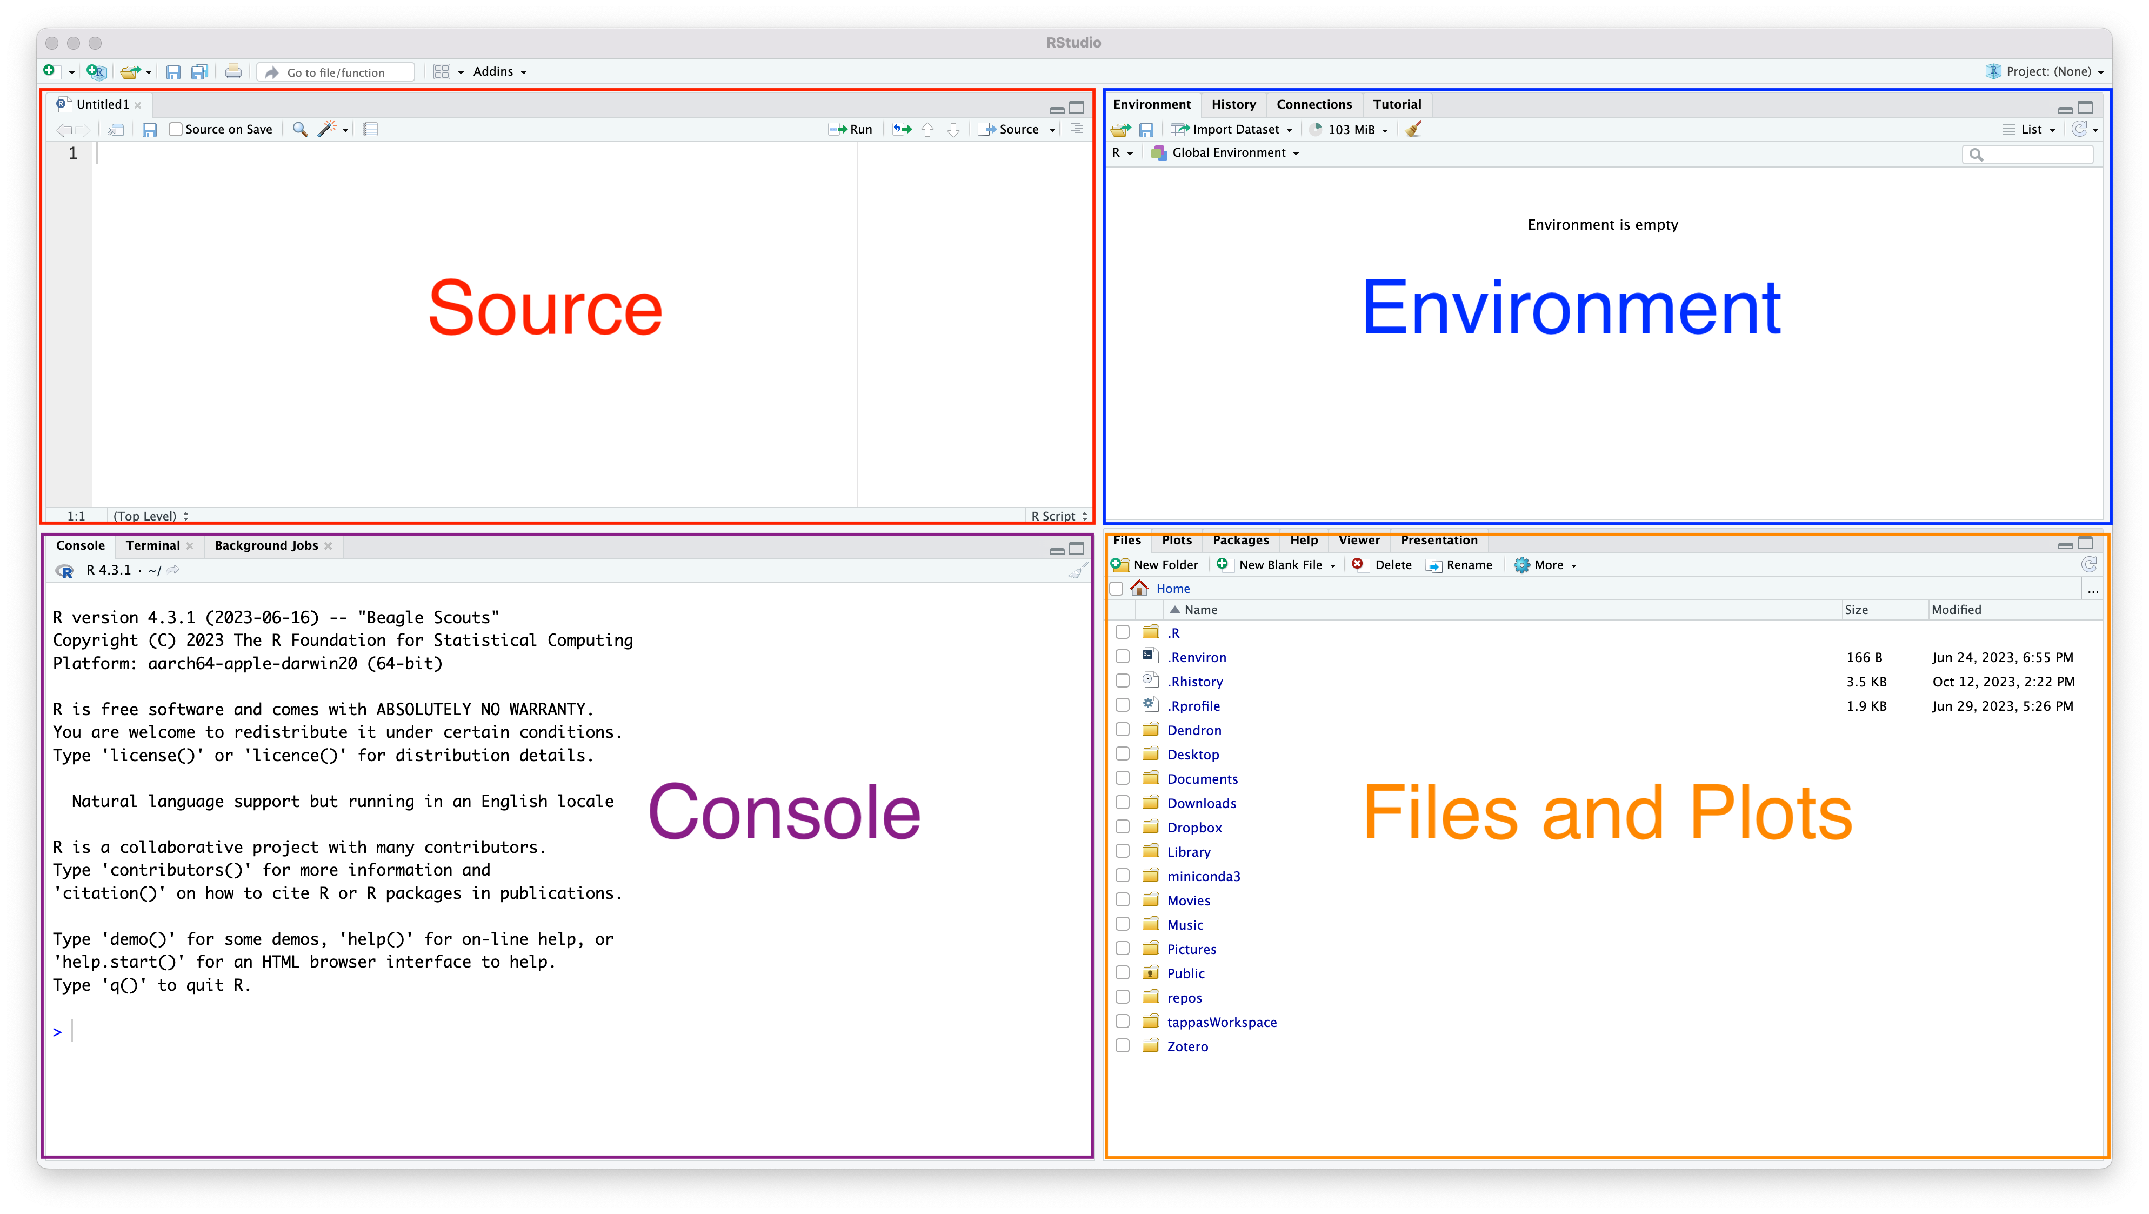
Task: Click the show document outline icon
Action: click(1077, 129)
